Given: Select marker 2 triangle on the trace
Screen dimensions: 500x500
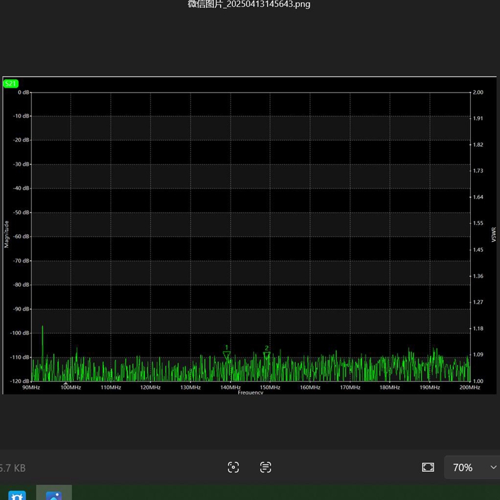Looking at the screenshot, I should pyautogui.click(x=267, y=355).
